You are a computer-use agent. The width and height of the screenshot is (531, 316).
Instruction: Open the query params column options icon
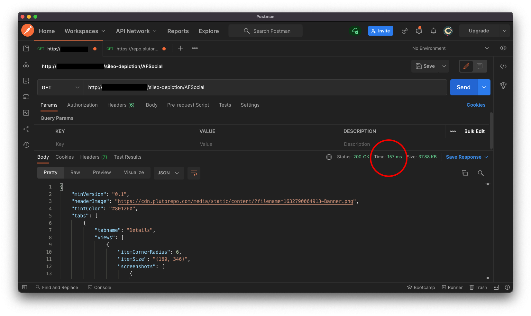(453, 131)
